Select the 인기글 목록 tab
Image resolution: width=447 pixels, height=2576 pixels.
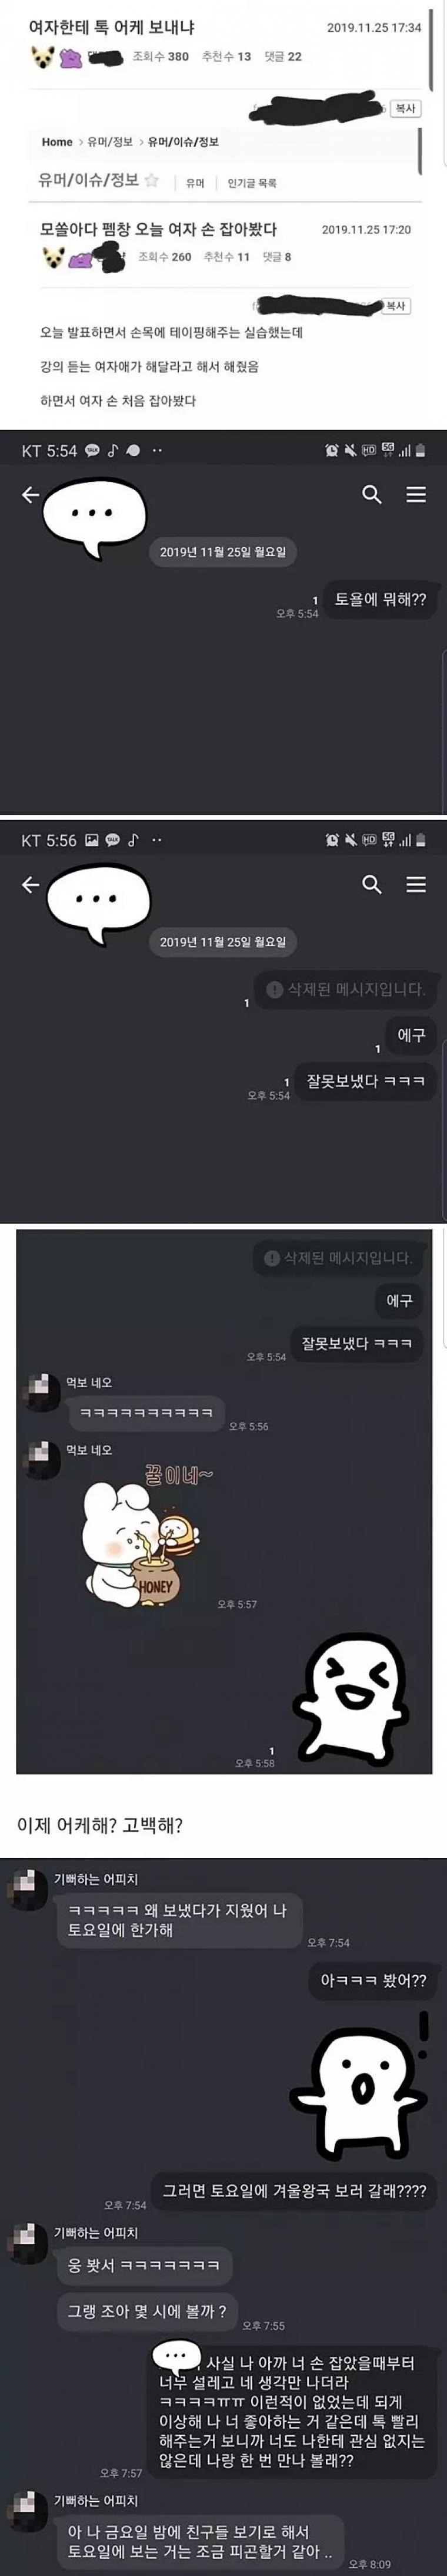[x=252, y=183]
